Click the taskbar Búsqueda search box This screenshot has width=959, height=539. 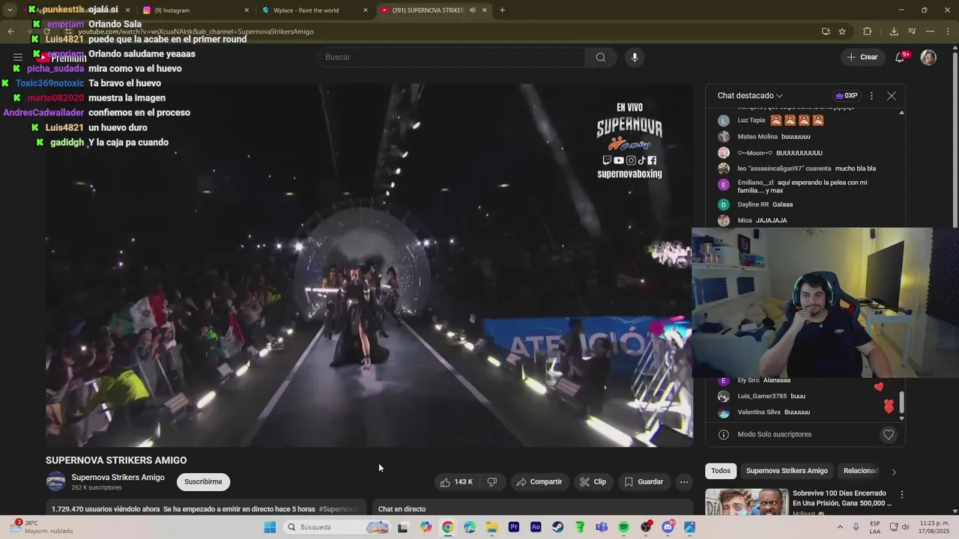coord(337,527)
